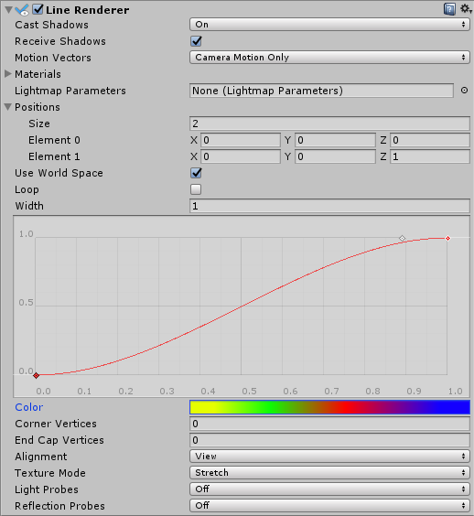Click the Line Renderer component icon
Screen dimensions: 474x516
tap(22, 9)
